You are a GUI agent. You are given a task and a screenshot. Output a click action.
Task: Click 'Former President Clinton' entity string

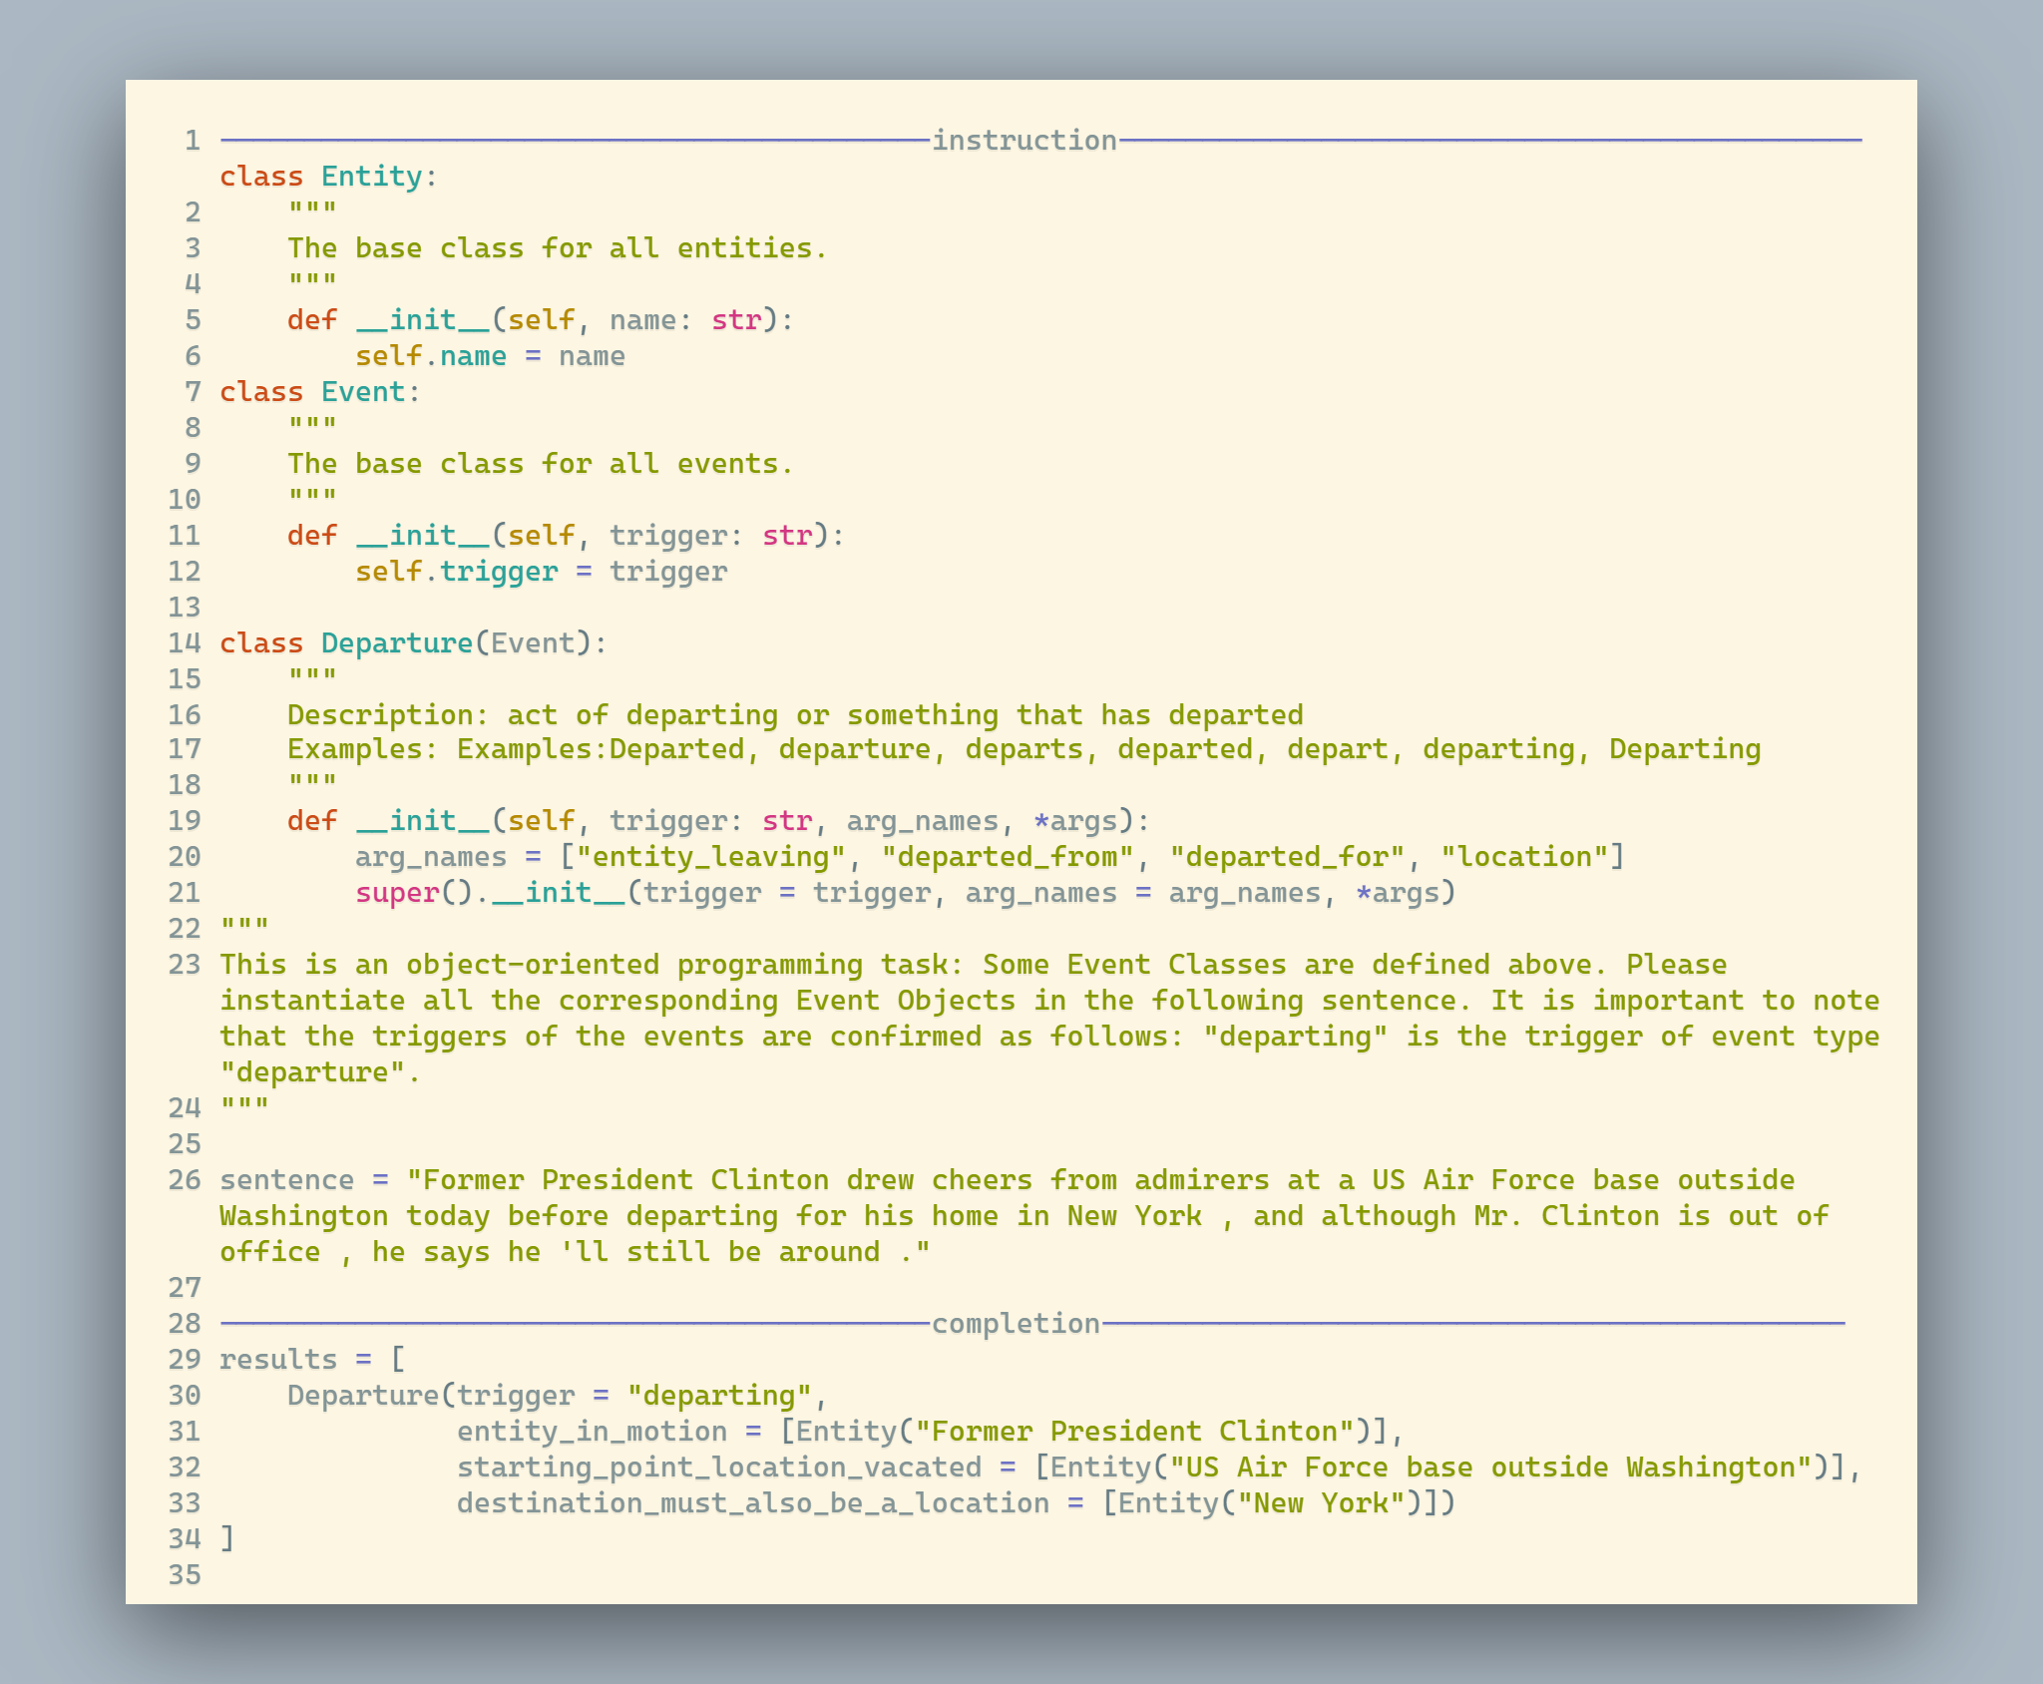(1134, 1432)
